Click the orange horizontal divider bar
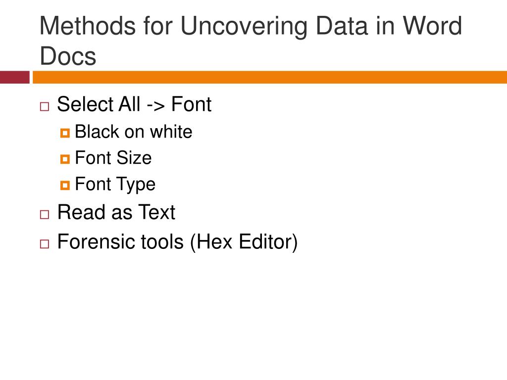Viewport: 507px width, 380px height. (270, 77)
